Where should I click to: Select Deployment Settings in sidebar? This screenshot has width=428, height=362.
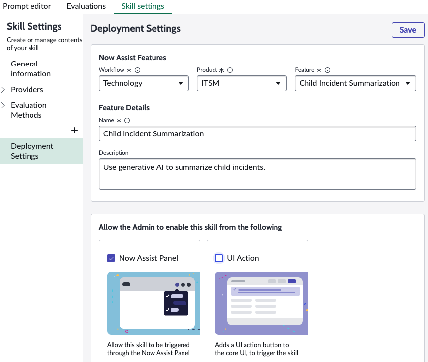[41, 151]
